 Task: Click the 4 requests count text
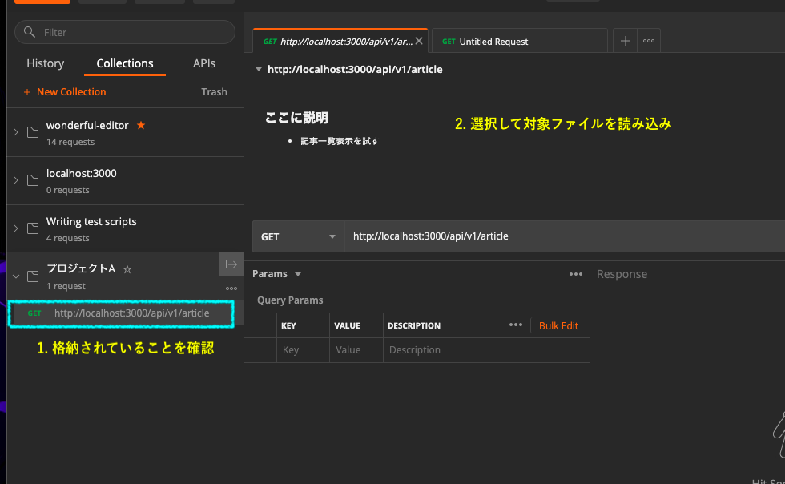tap(68, 238)
